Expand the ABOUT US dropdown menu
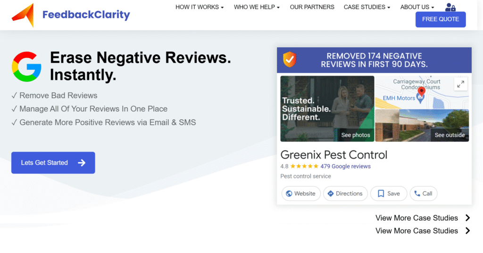Screen dimensions: 483x253 coord(417,7)
